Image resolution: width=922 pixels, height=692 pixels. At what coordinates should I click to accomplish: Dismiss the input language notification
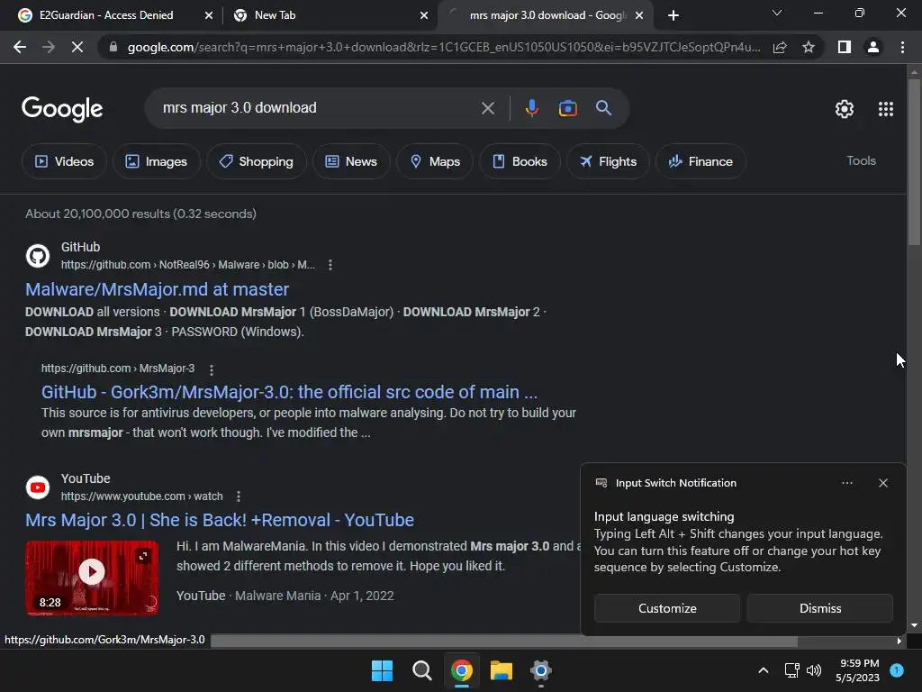click(819, 608)
